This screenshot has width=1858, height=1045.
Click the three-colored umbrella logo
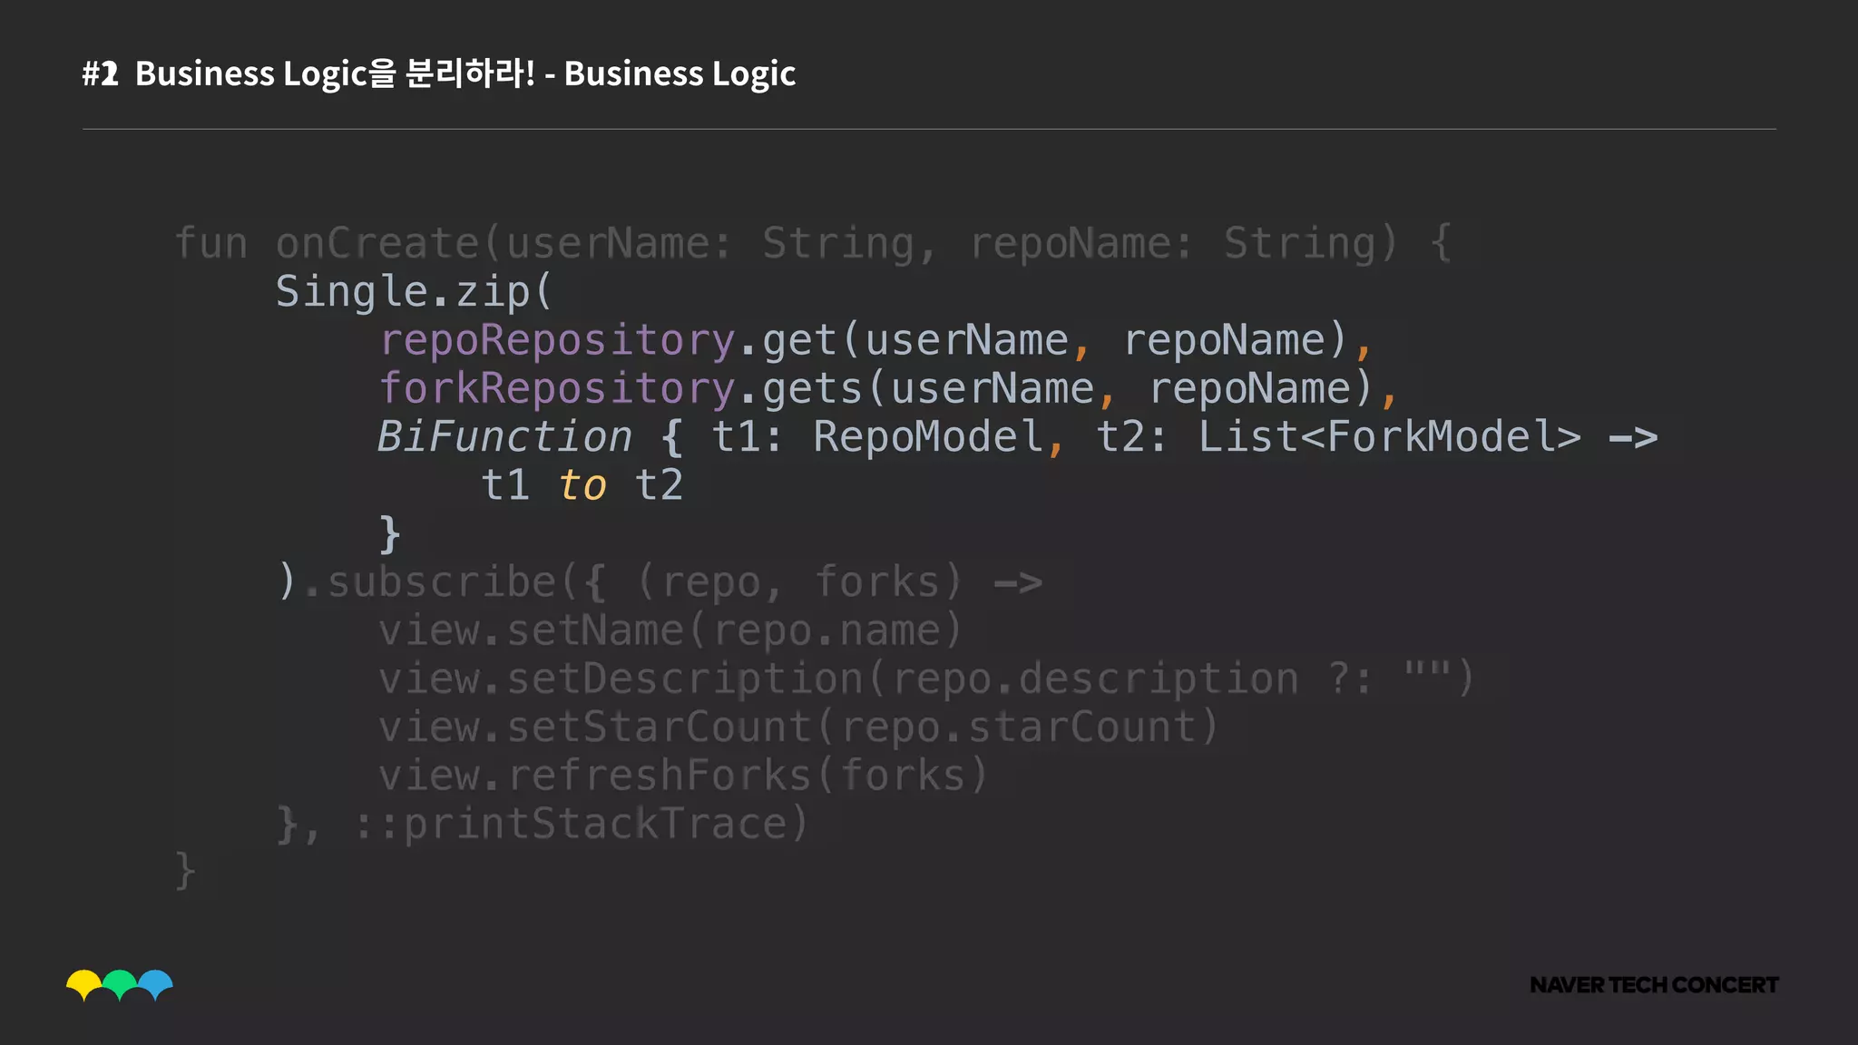(x=120, y=985)
